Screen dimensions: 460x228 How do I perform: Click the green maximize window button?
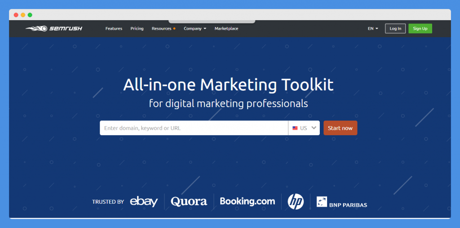coord(30,15)
